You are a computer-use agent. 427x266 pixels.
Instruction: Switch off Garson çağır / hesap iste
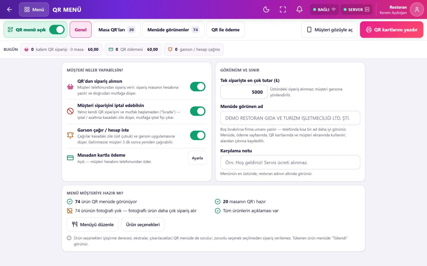[198, 135]
